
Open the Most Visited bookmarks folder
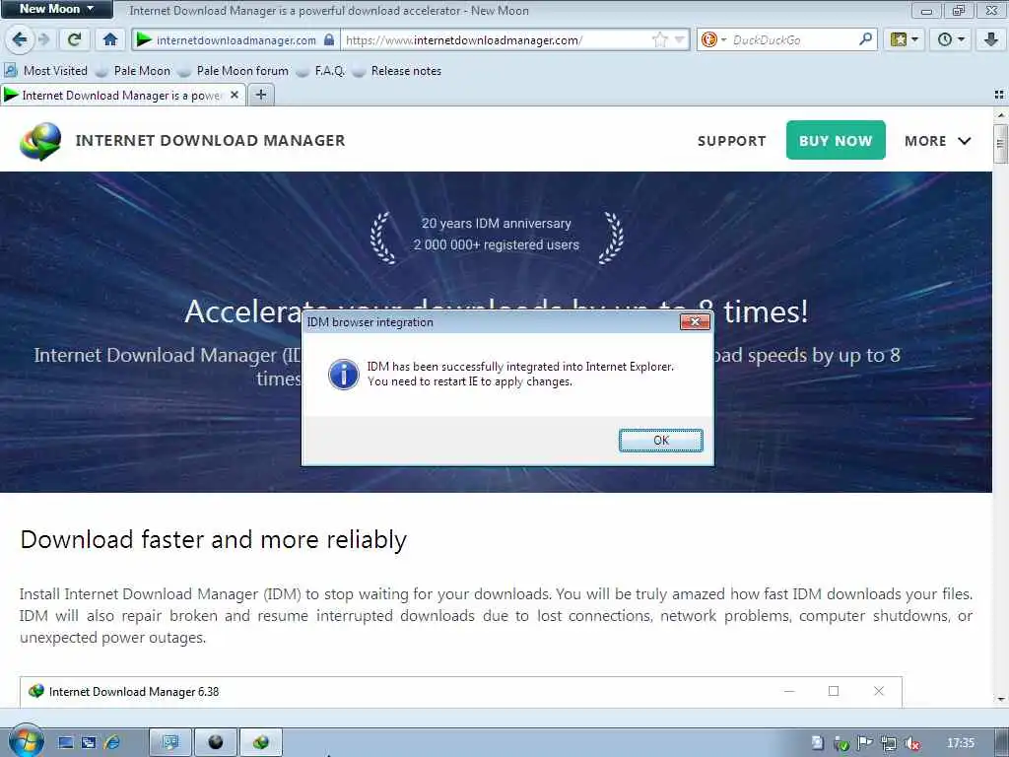coord(46,71)
